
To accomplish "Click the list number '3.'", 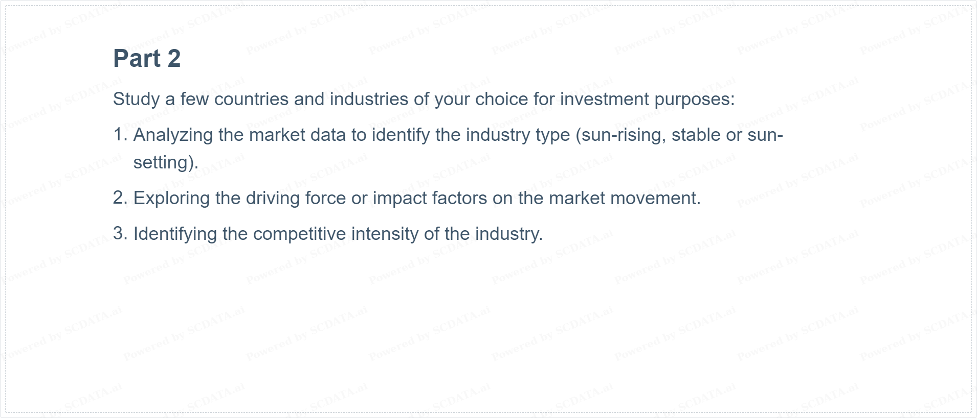I will pyautogui.click(x=120, y=234).
